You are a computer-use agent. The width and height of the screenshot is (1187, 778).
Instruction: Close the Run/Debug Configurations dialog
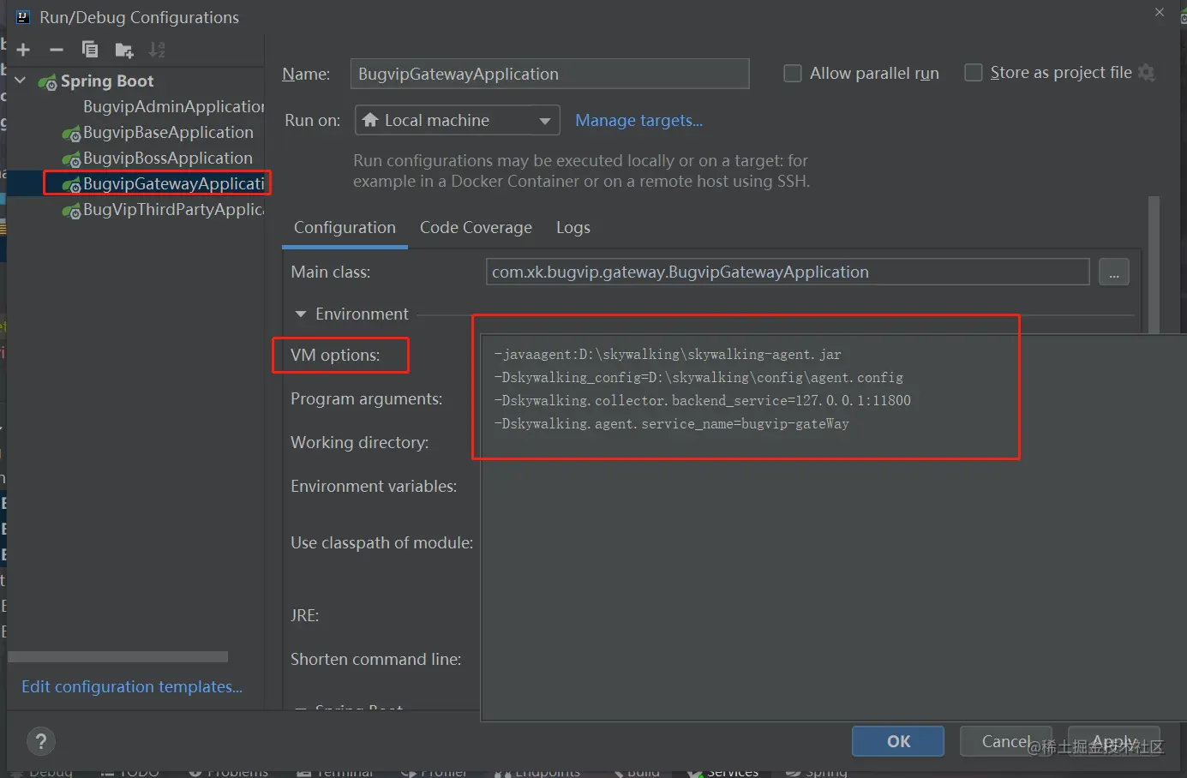point(1160,12)
